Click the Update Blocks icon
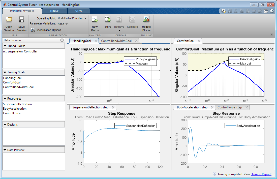Viewport: 277px width, 179px height. (146, 19)
